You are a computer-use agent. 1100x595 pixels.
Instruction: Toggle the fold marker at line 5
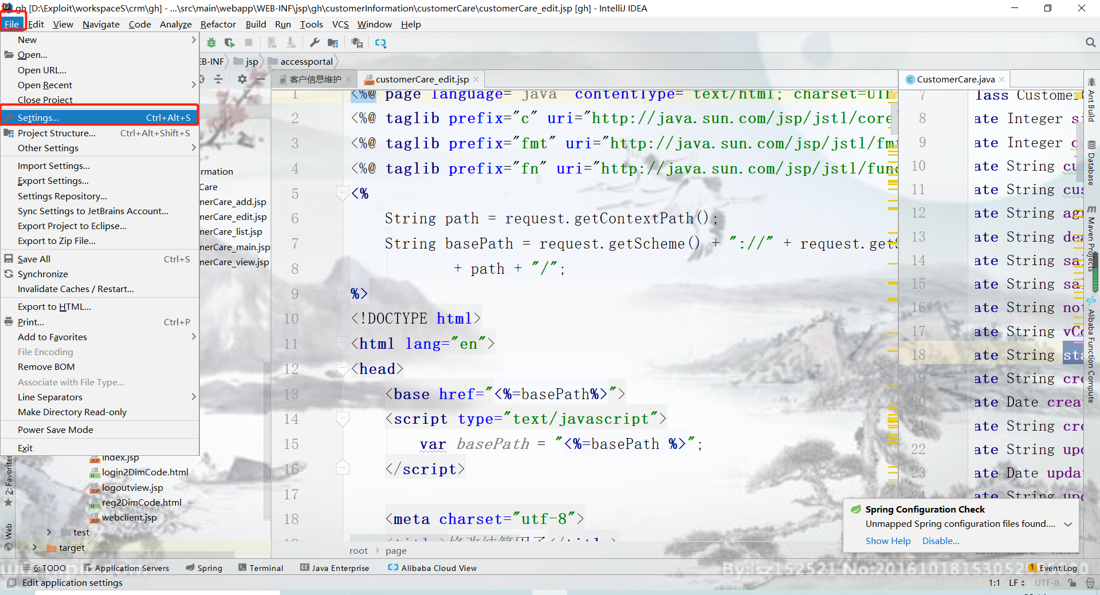pyautogui.click(x=343, y=194)
